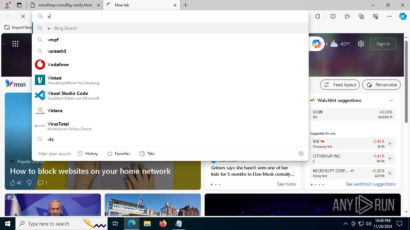Filter search by Favorites
The image size is (410, 230).
119,154
